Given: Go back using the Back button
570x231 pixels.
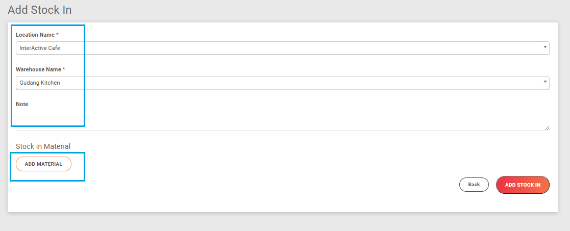Looking at the screenshot, I should tap(474, 185).
